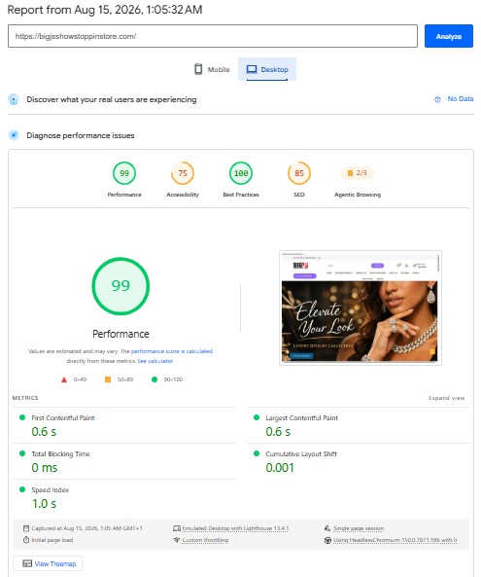Image resolution: width=481 pixels, height=577 pixels.
Task: Click the info icon beside No Data
Action: click(x=437, y=99)
